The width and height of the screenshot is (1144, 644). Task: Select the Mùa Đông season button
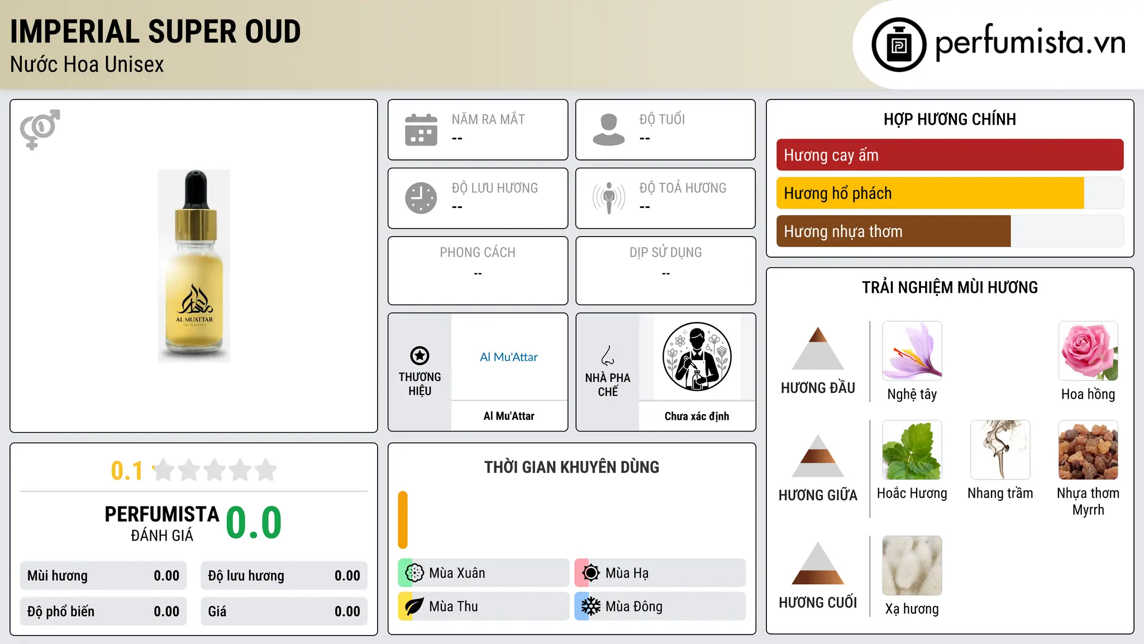coord(660,607)
